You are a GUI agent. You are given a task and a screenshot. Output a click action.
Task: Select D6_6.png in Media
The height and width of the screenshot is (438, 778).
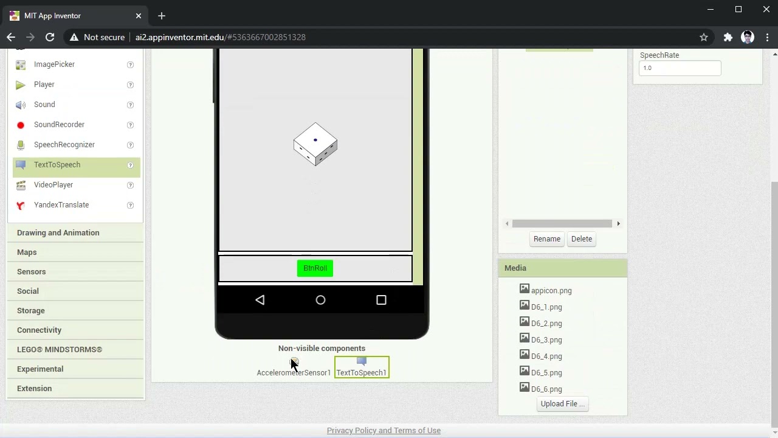coord(546,389)
